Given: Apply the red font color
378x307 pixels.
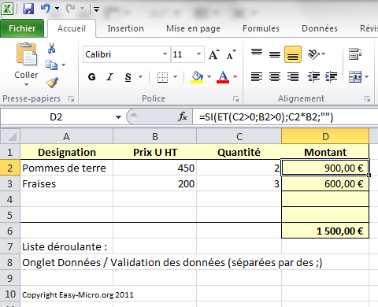Looking at the screenshot, I should click(x=223, y=77).
